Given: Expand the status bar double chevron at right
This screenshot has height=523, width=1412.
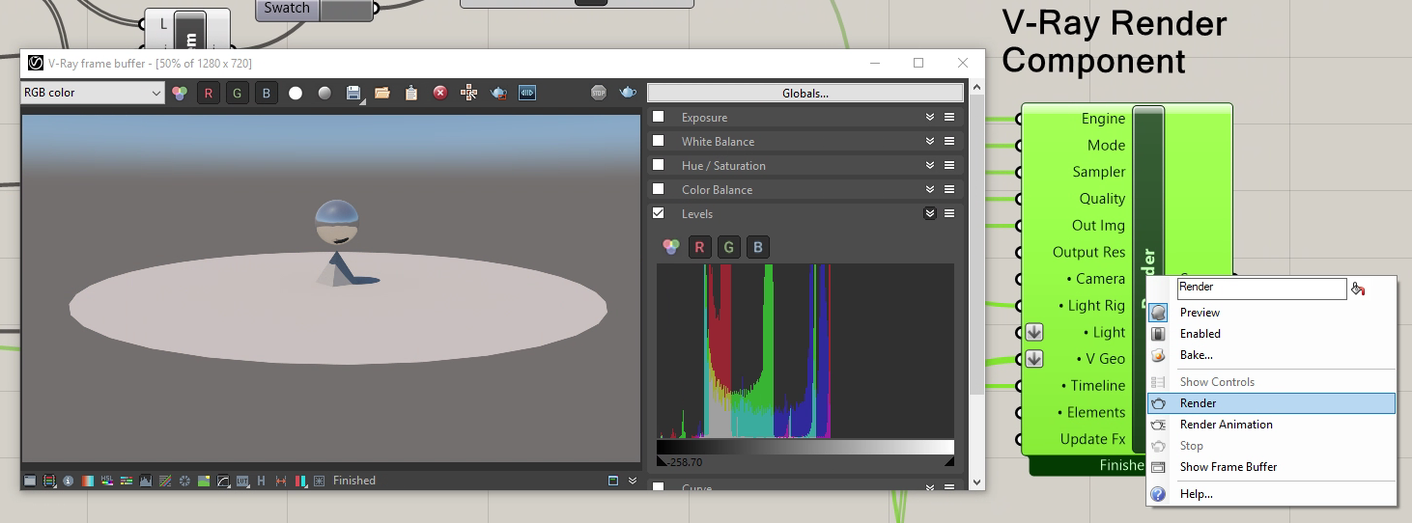Looking at the screenshot, I should tap(633, 481).
